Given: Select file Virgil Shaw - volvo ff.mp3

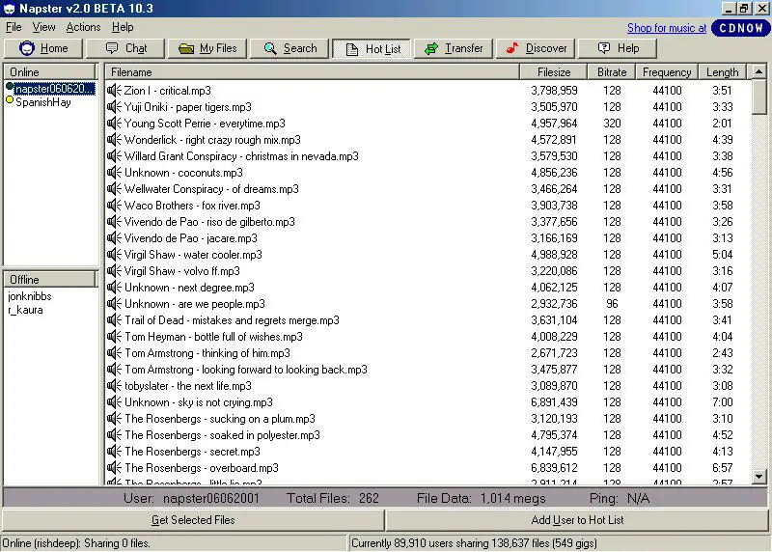Looking at the screenshot, I should click(x=182, y=271).
